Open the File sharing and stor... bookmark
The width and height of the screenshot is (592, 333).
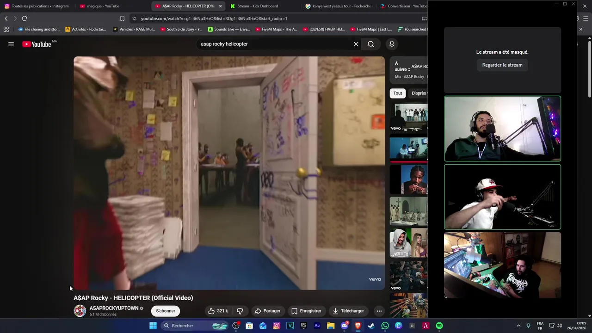pyautogui.click(x=39, y=29)
